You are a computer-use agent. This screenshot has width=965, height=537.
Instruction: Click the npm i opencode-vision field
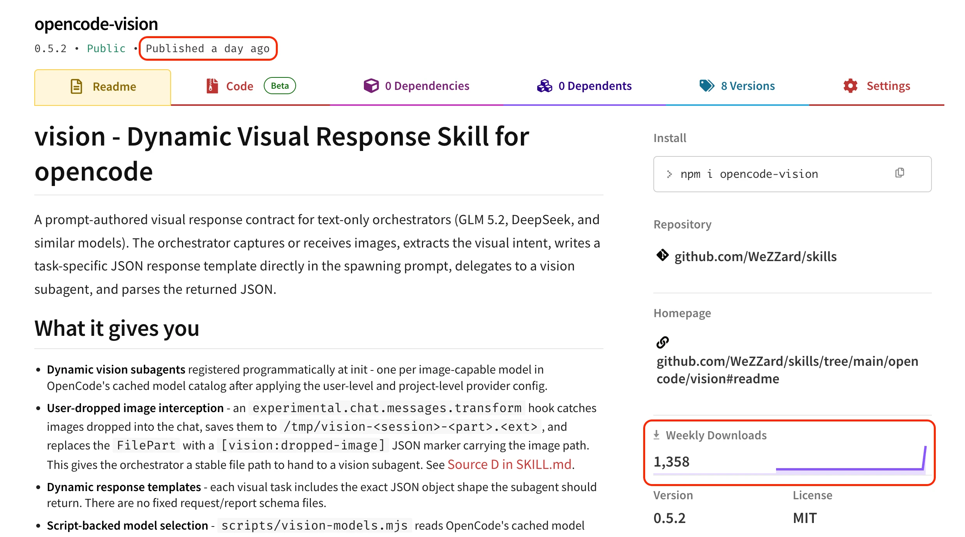pyautogui.click(x=792, y=174)
